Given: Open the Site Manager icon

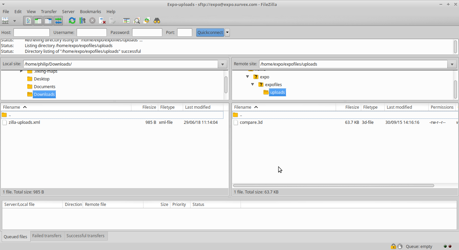Looking at the screenshot, I should (5, 21).
